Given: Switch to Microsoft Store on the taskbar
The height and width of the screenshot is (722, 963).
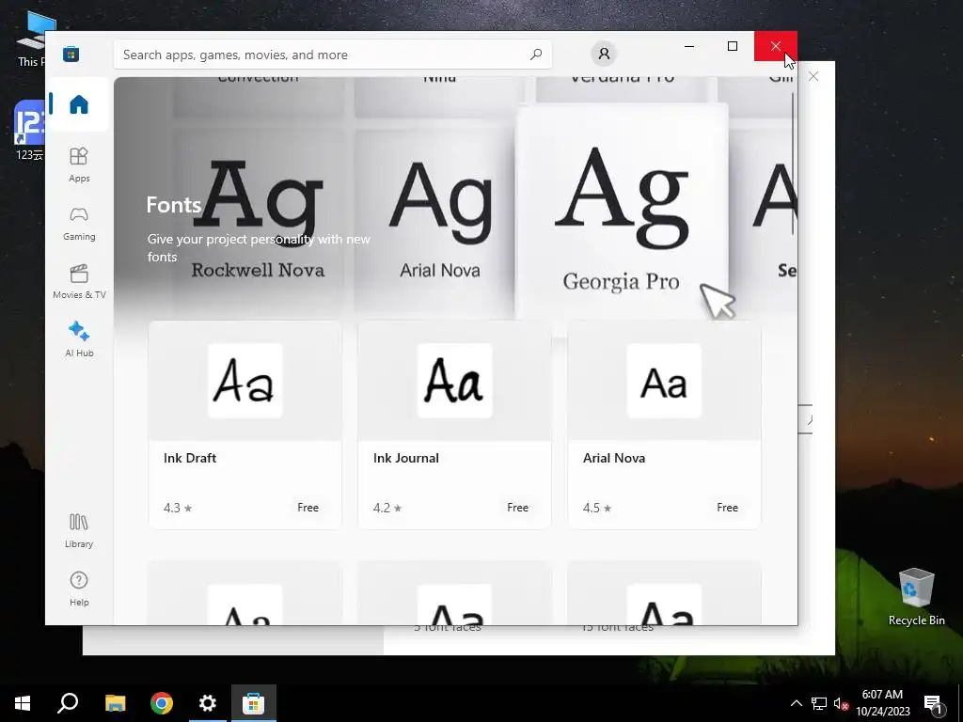Looking at the screenshot, I should click(x=254, y=703).
